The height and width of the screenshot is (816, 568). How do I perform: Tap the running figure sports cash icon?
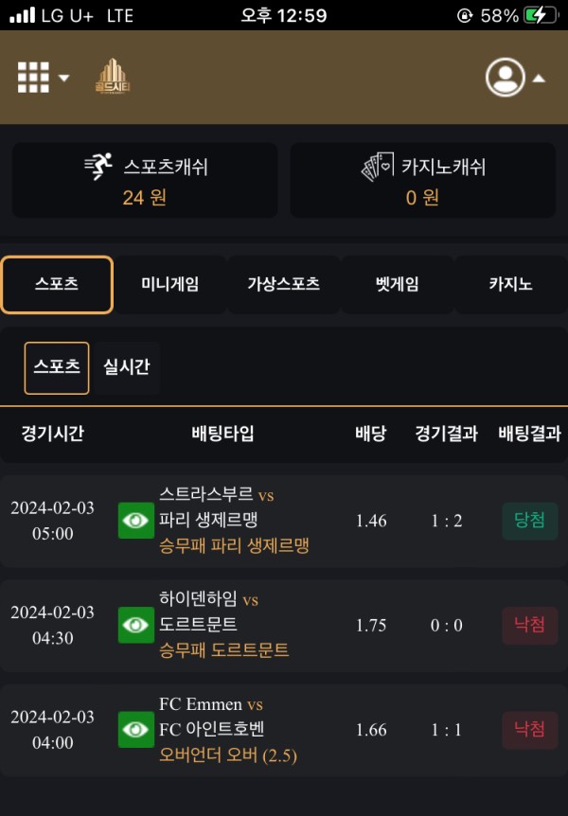coord(98,167)
